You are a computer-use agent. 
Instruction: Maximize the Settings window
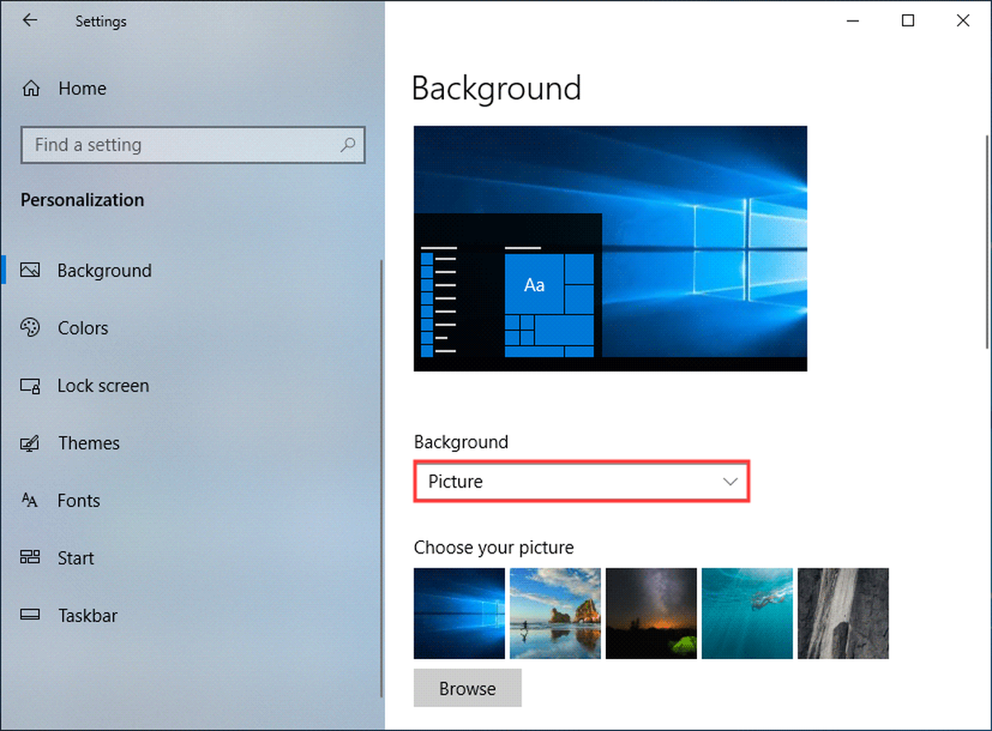point(908,21)
